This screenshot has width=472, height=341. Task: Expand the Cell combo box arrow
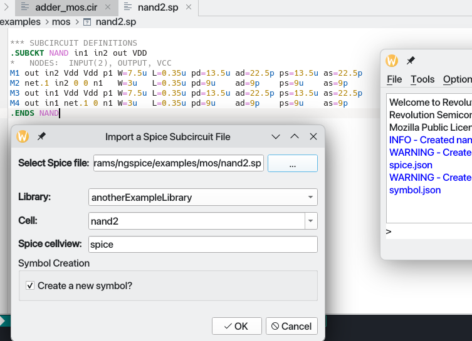point(311,221)
